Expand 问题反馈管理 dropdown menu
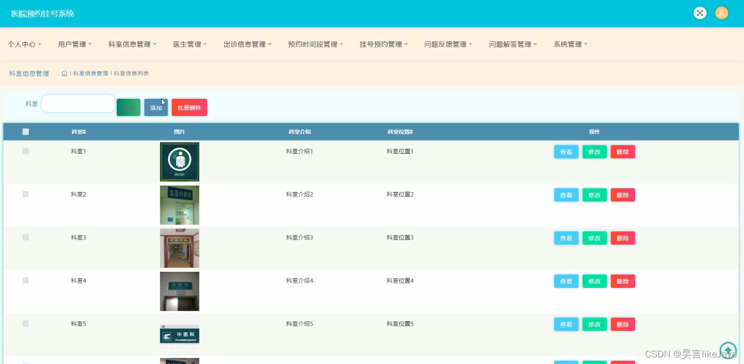 click(x=449, y=44)
